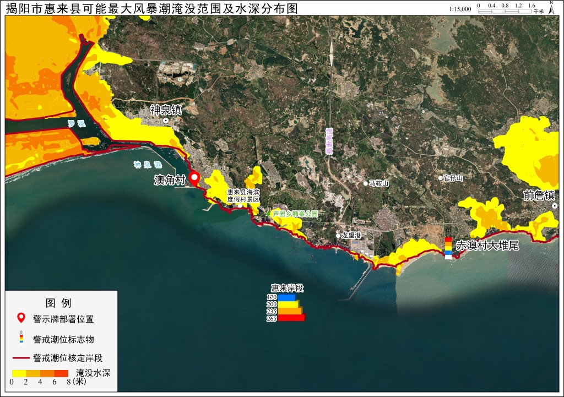Click the scale text 1:15,000

click(460, 9)
